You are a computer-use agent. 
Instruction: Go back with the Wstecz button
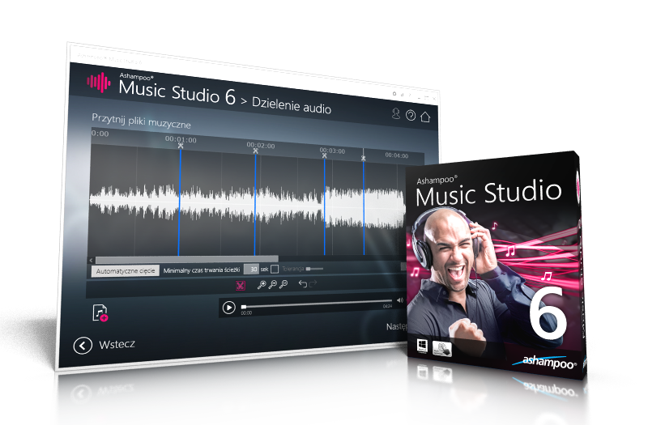104,345
